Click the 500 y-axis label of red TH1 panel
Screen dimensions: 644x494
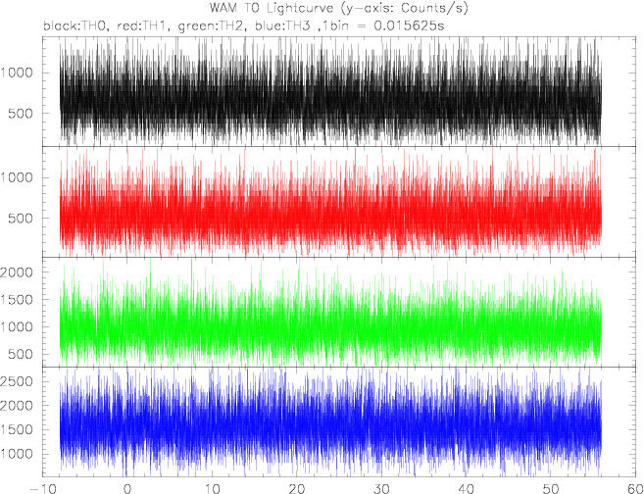tap(21, 218)
